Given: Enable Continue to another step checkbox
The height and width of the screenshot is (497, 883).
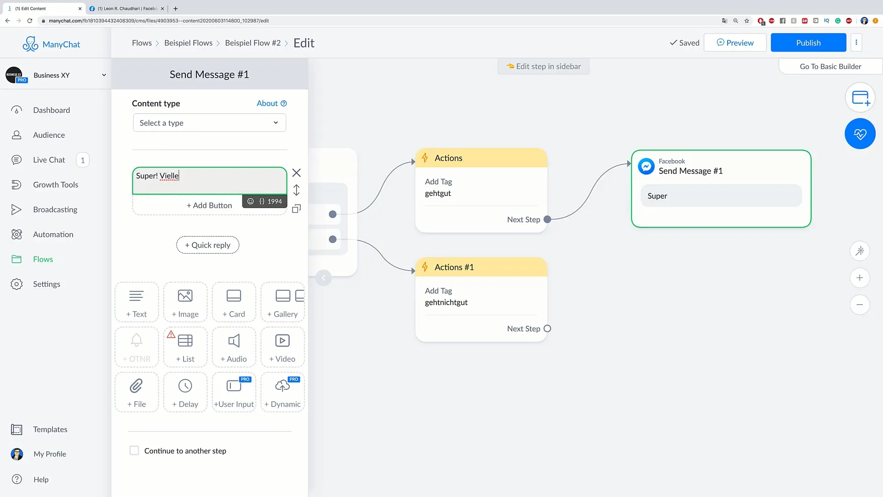Looking at the screenshot, I should tap(133, 450).
